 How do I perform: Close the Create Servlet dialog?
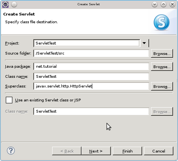[172, 5]
